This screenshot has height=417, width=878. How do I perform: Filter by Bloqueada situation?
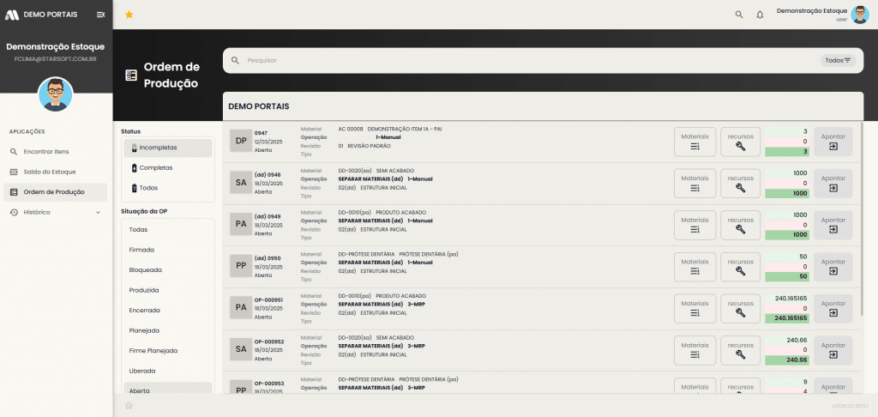tap(168, 270)
